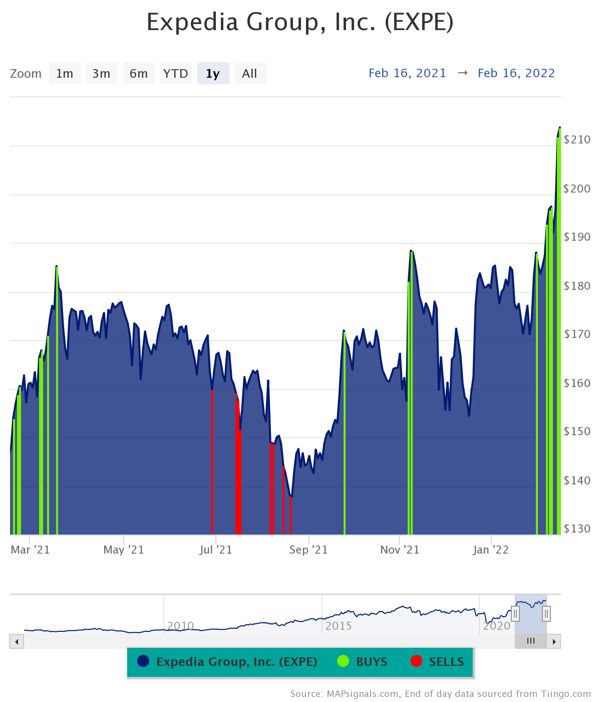Click the $150 y-axis label

click(577, 432)
